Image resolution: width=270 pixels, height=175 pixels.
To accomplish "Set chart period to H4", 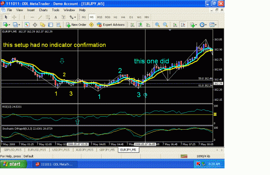I will pyautogui.click(x=123, y=17).
